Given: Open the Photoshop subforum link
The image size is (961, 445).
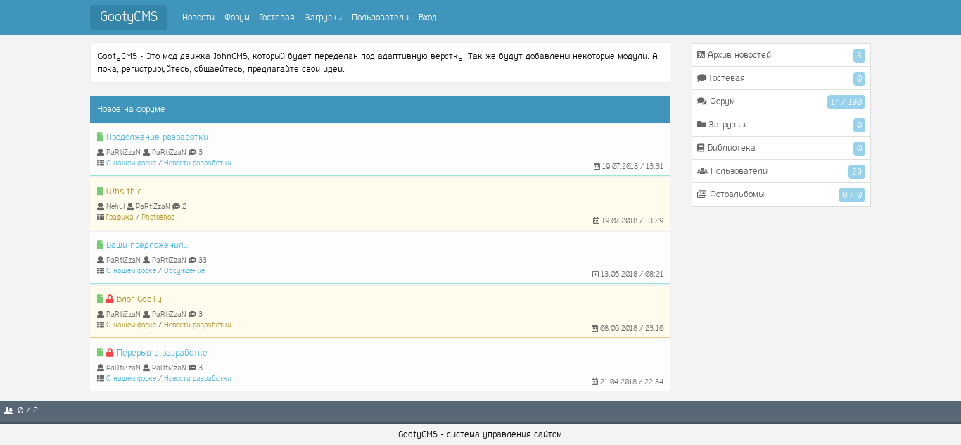Looking at the screenshot, I should click(158, 218).
